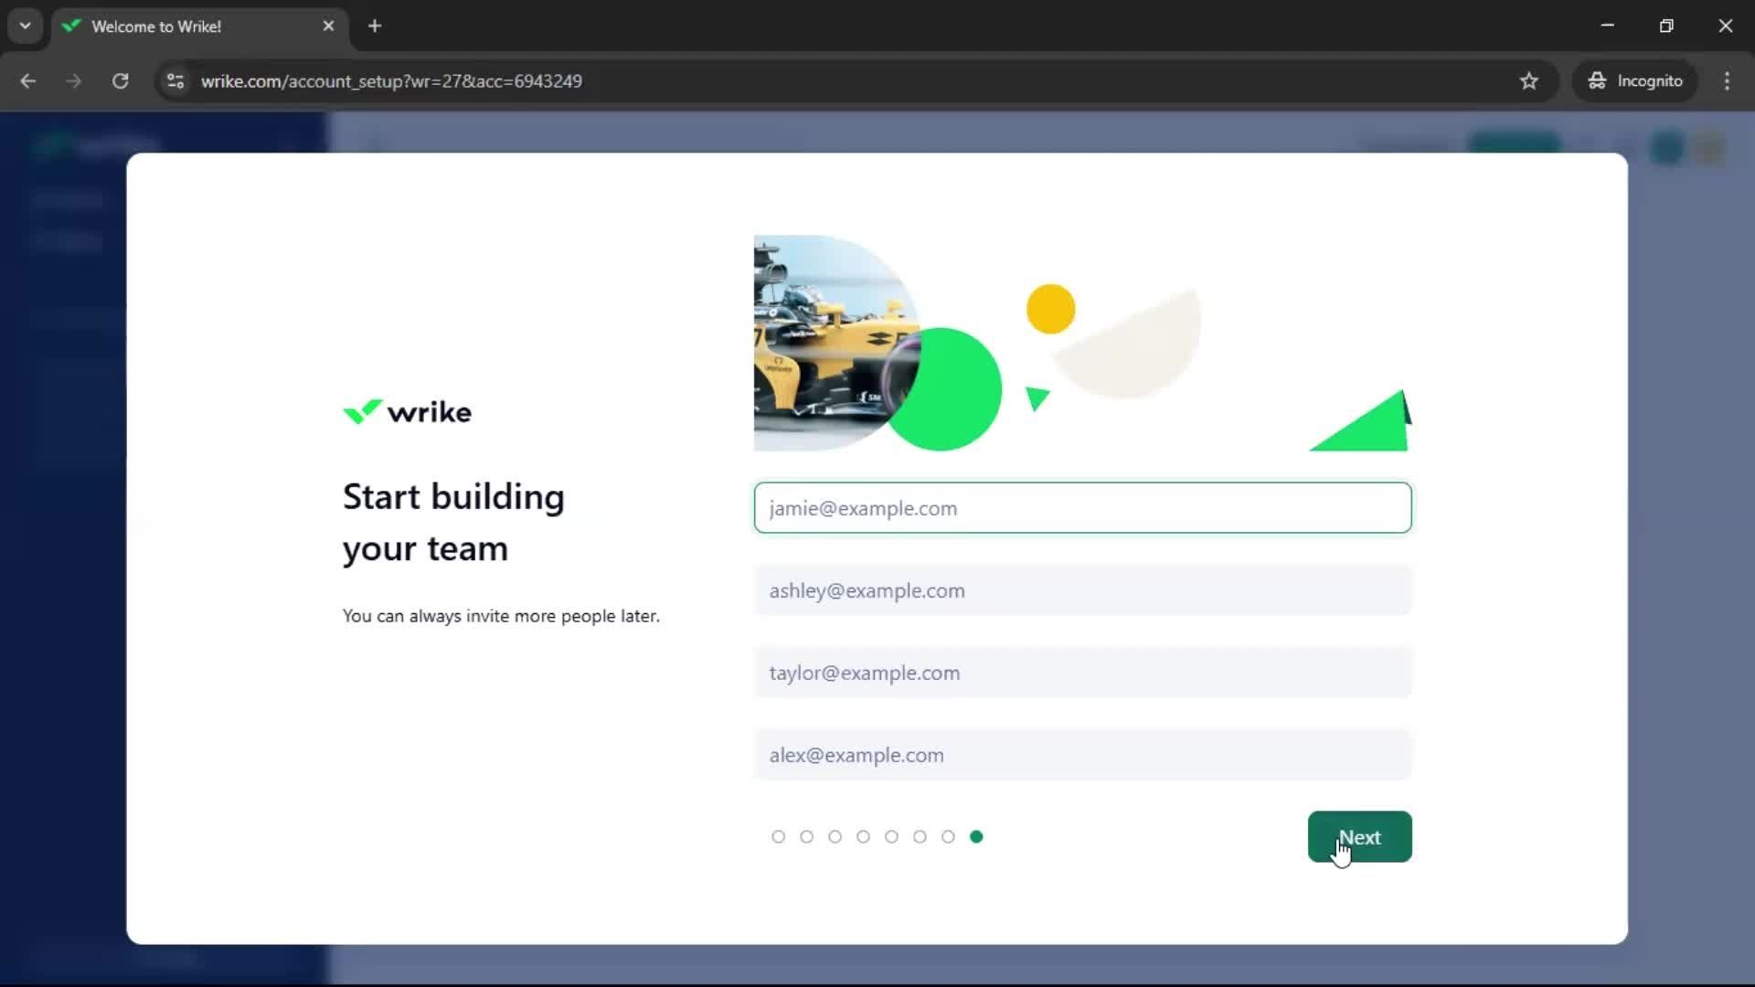Close the Welcome to Wrike tab
The width and height of the screenshot is (1755, 987).
[x=328, y=26]
